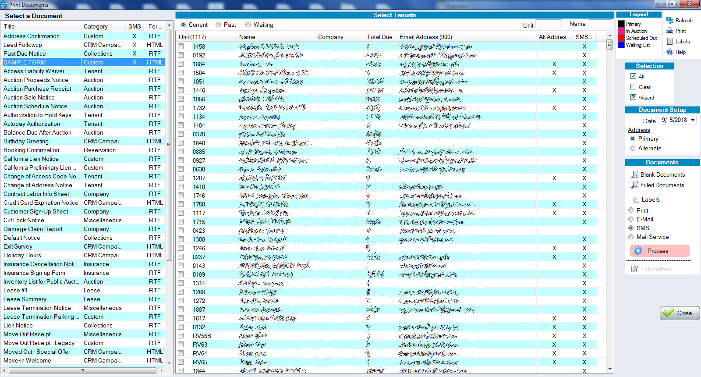Select the Lease Summary document

pyautogui.click(x=83, y=299)
